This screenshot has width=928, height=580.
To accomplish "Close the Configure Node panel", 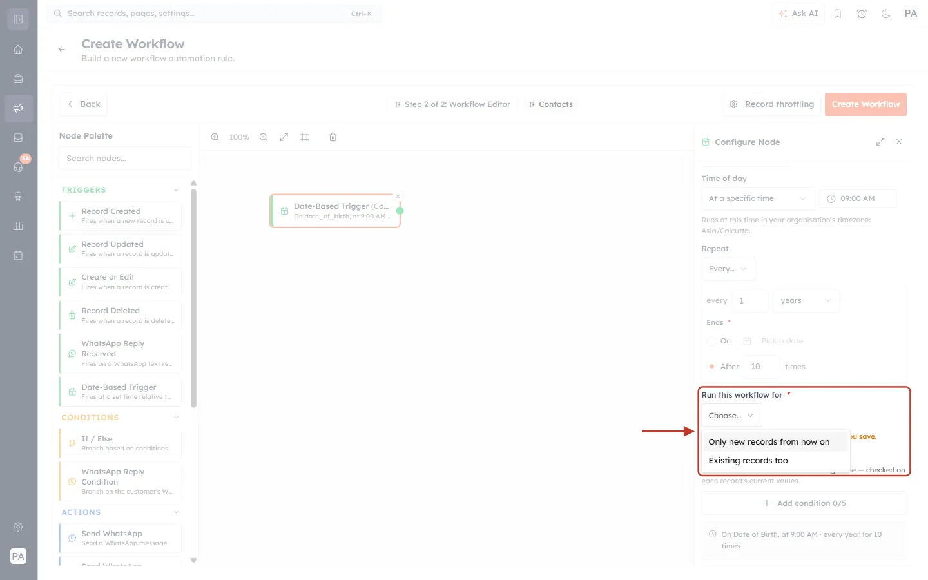I will [899, 142].
